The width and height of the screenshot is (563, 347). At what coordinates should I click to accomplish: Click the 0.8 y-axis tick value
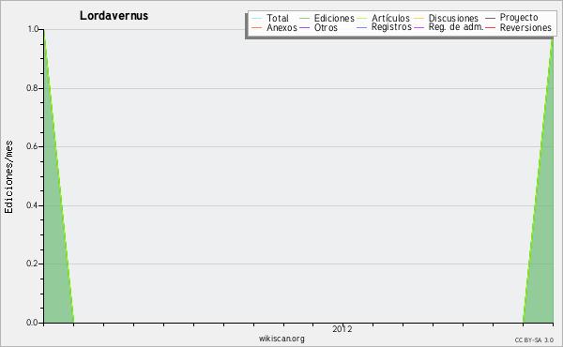point(33,88)
